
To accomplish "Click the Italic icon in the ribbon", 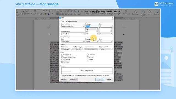I will [25, 14].
